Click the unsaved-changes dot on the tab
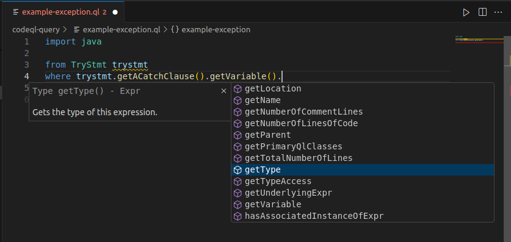This screenshot has width=511, height=242. point(115,12)
